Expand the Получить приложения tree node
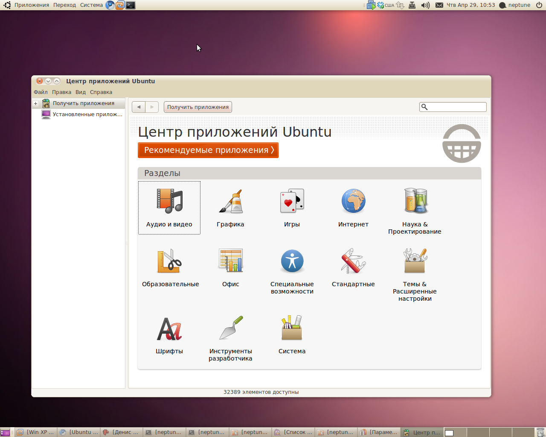The height and width of the screenshot is (437, 546). [x=36, y=103]
